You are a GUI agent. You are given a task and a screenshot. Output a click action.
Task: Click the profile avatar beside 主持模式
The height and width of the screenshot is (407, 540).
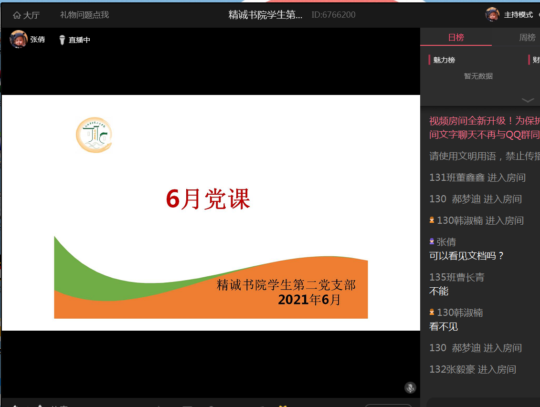(x=492, y=14)
